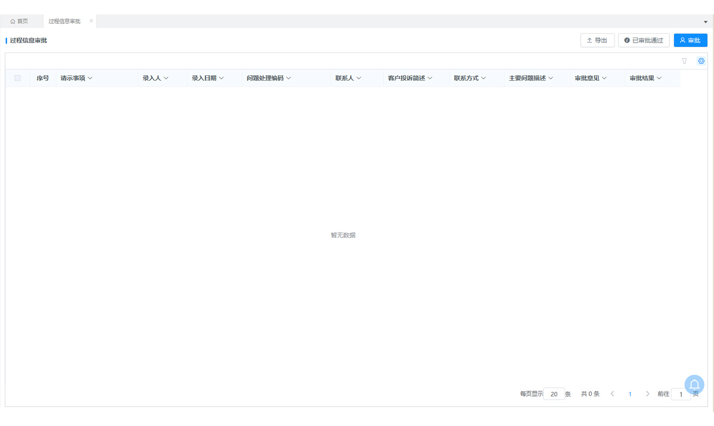Click the 前往 page number input

pos(681,394)
